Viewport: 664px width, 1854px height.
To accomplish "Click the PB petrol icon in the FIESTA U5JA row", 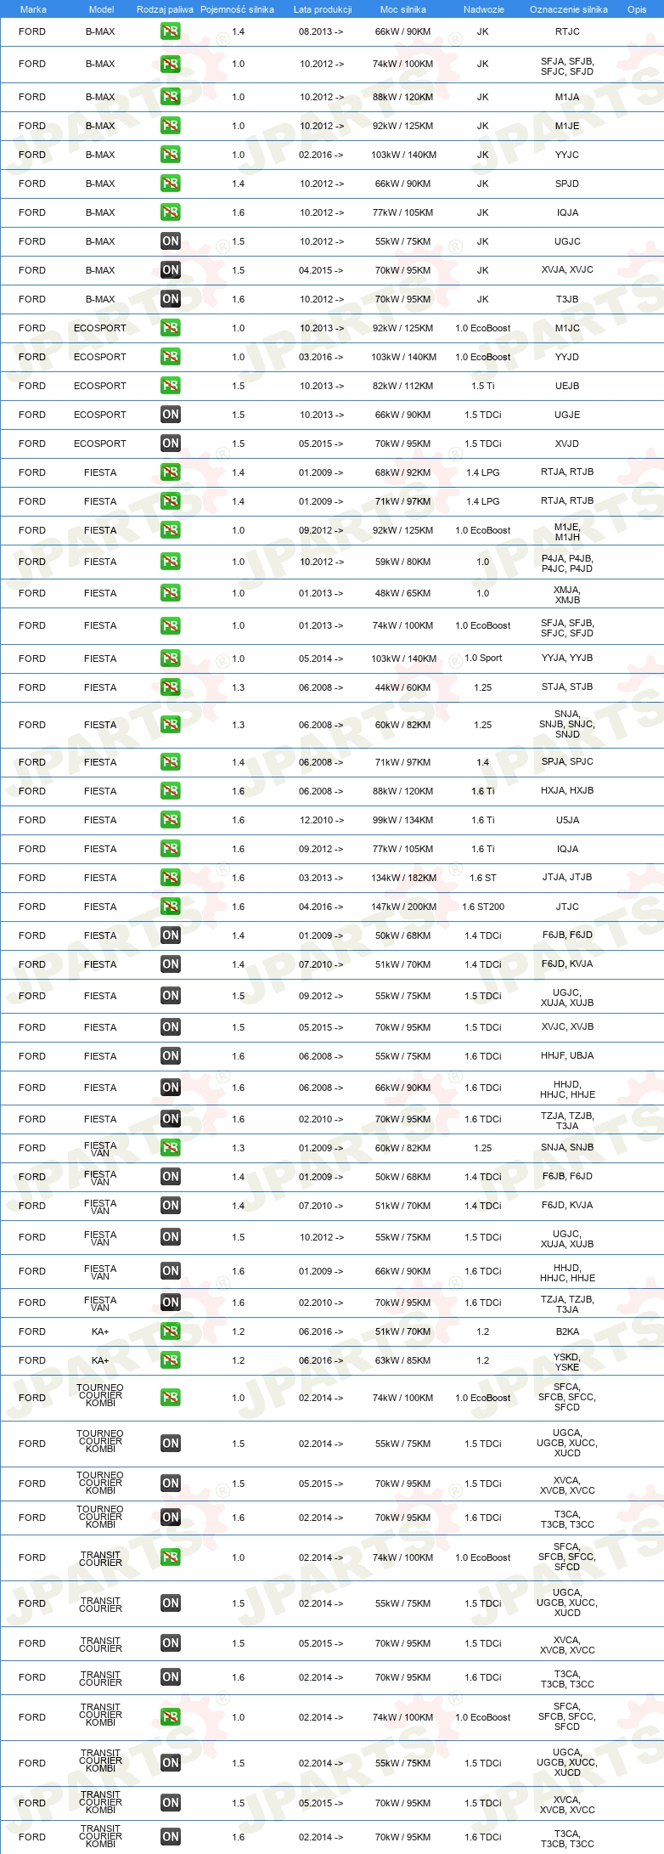I will click(170, 820).
